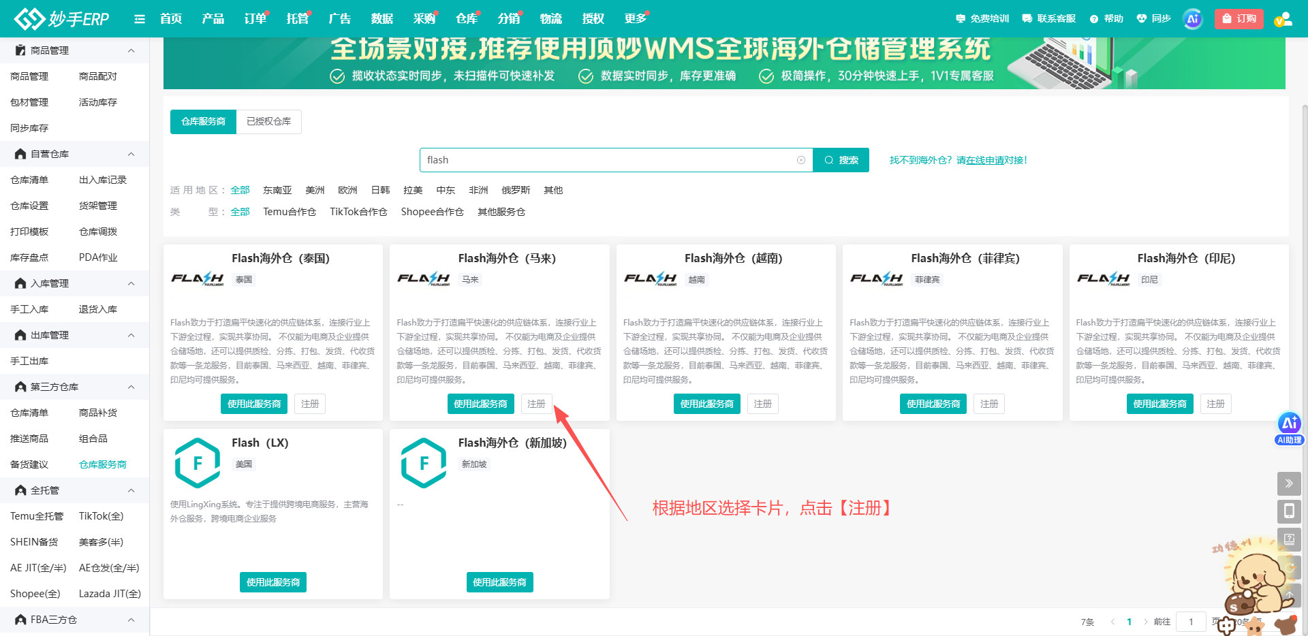The height and width of the screenshot is (636, 1308).
Task: Switch to 仓库服务商 tab
Action: [x=203, y=122]
